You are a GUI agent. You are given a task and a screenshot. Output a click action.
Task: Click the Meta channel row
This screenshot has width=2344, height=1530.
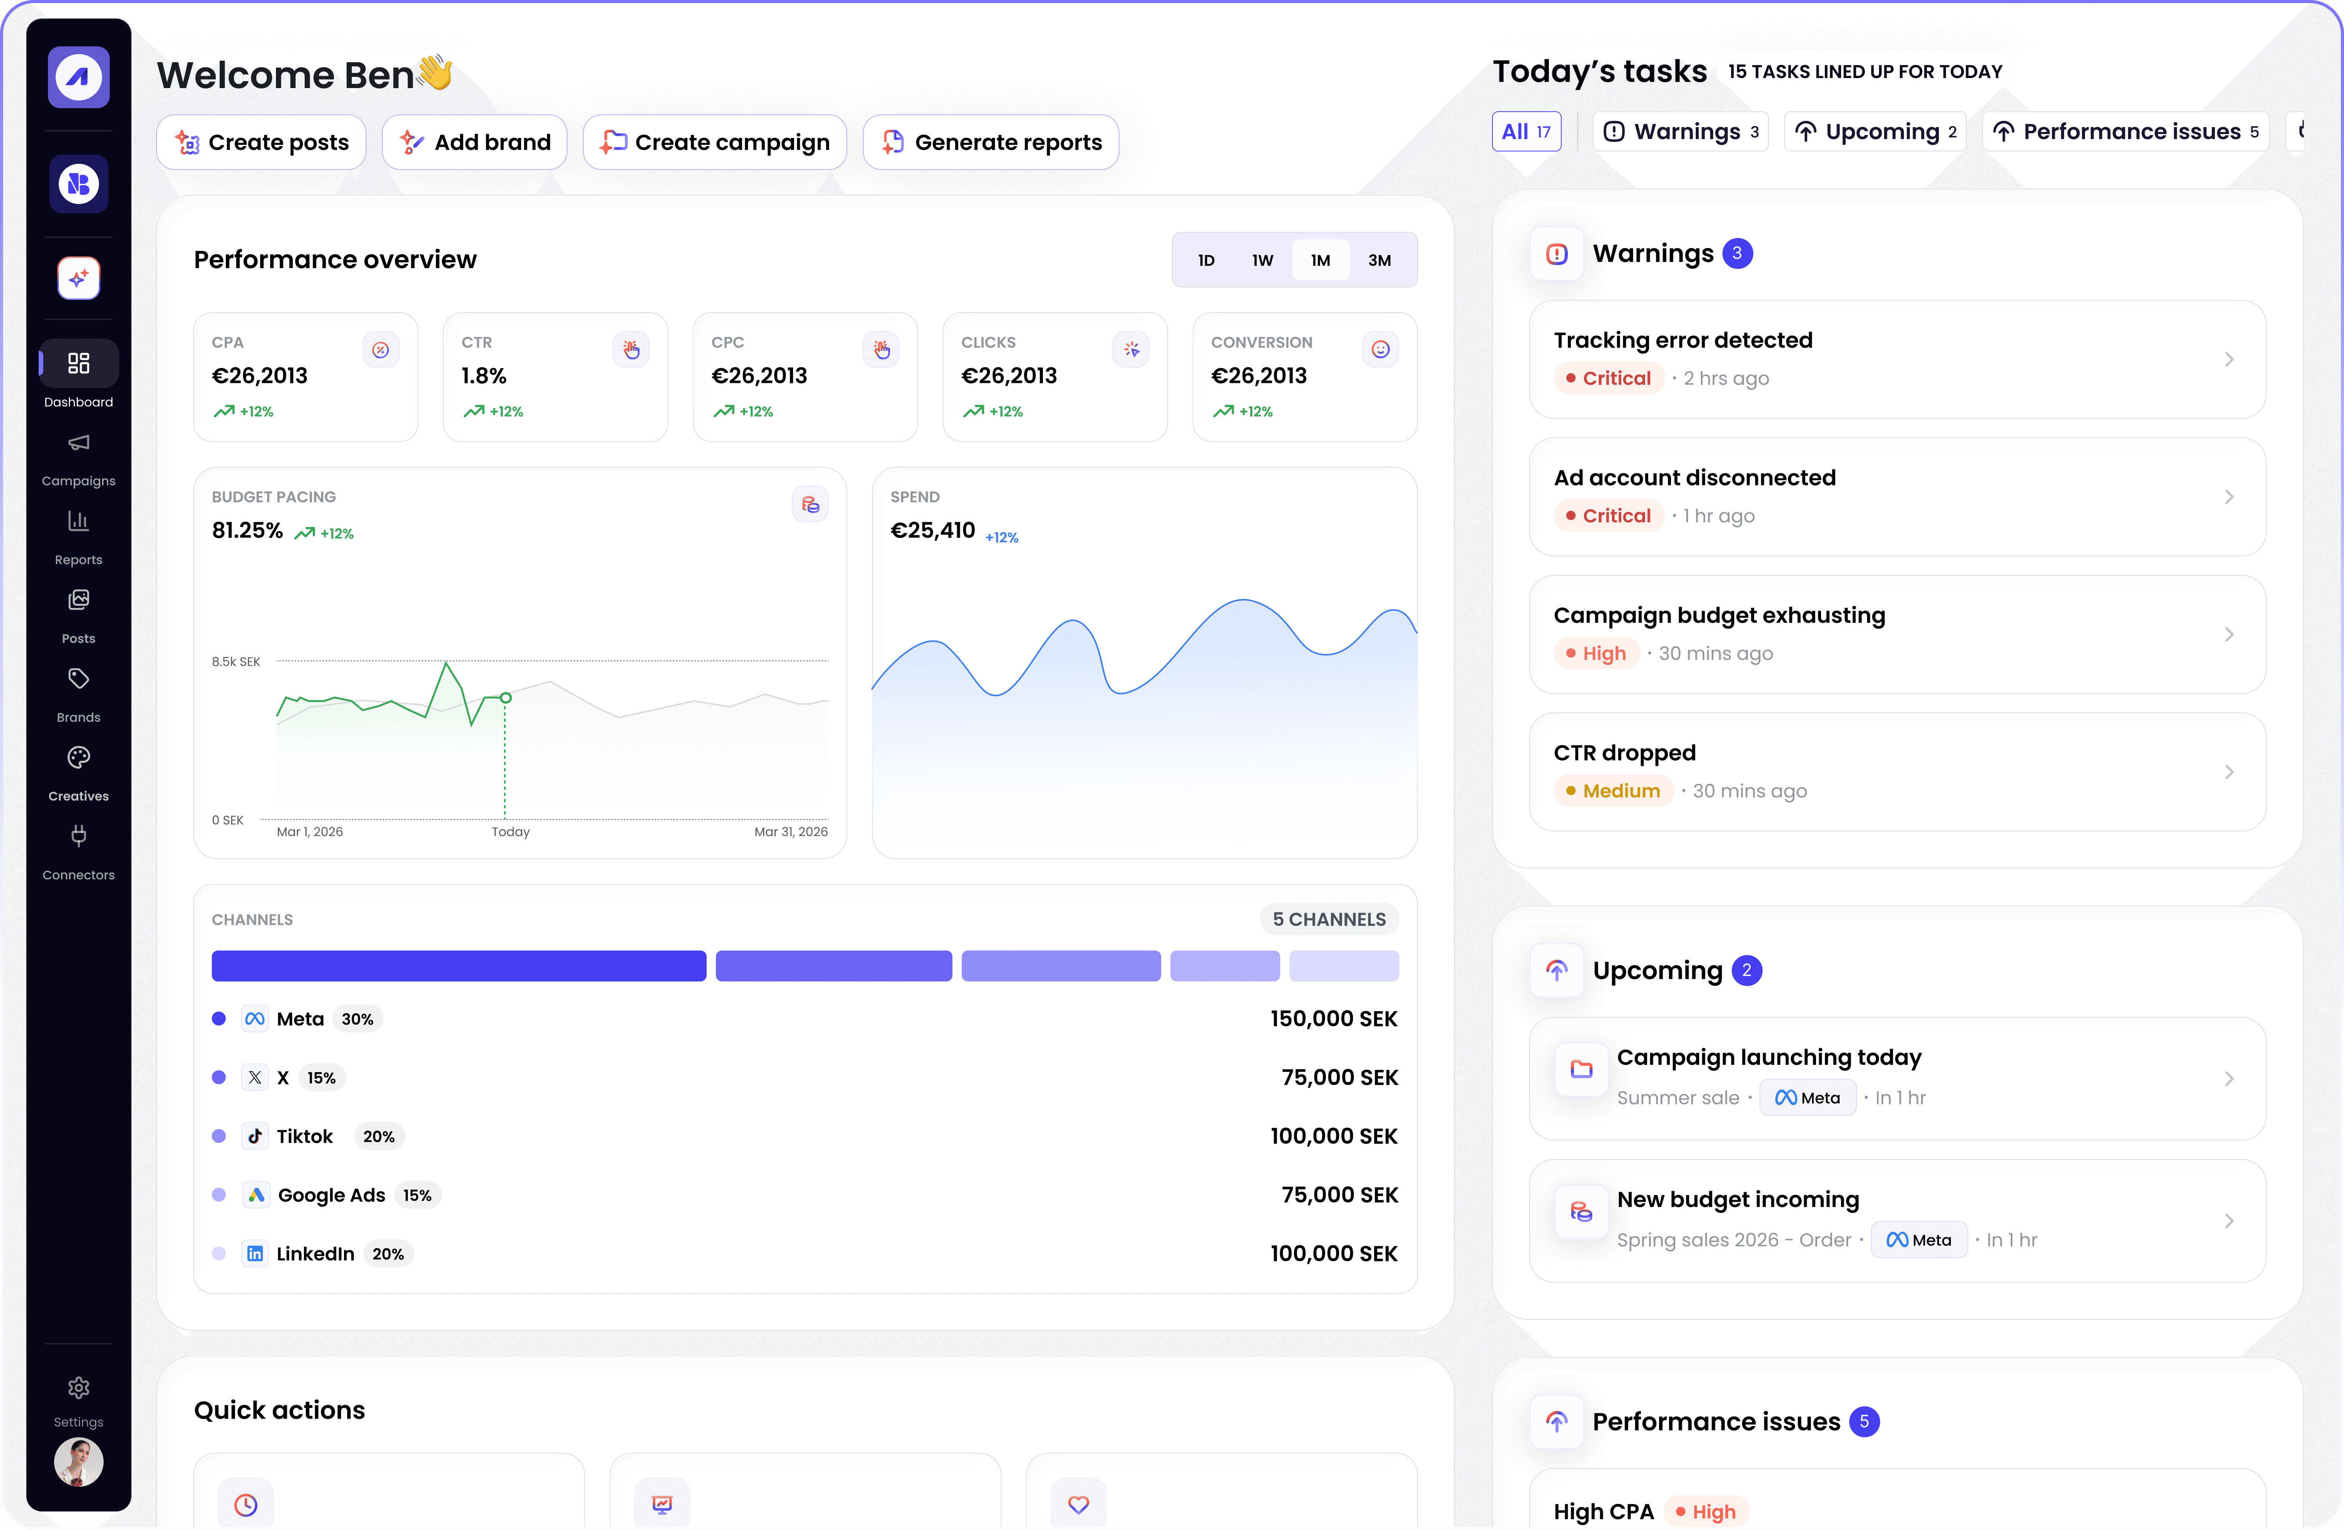point(805,1019)
